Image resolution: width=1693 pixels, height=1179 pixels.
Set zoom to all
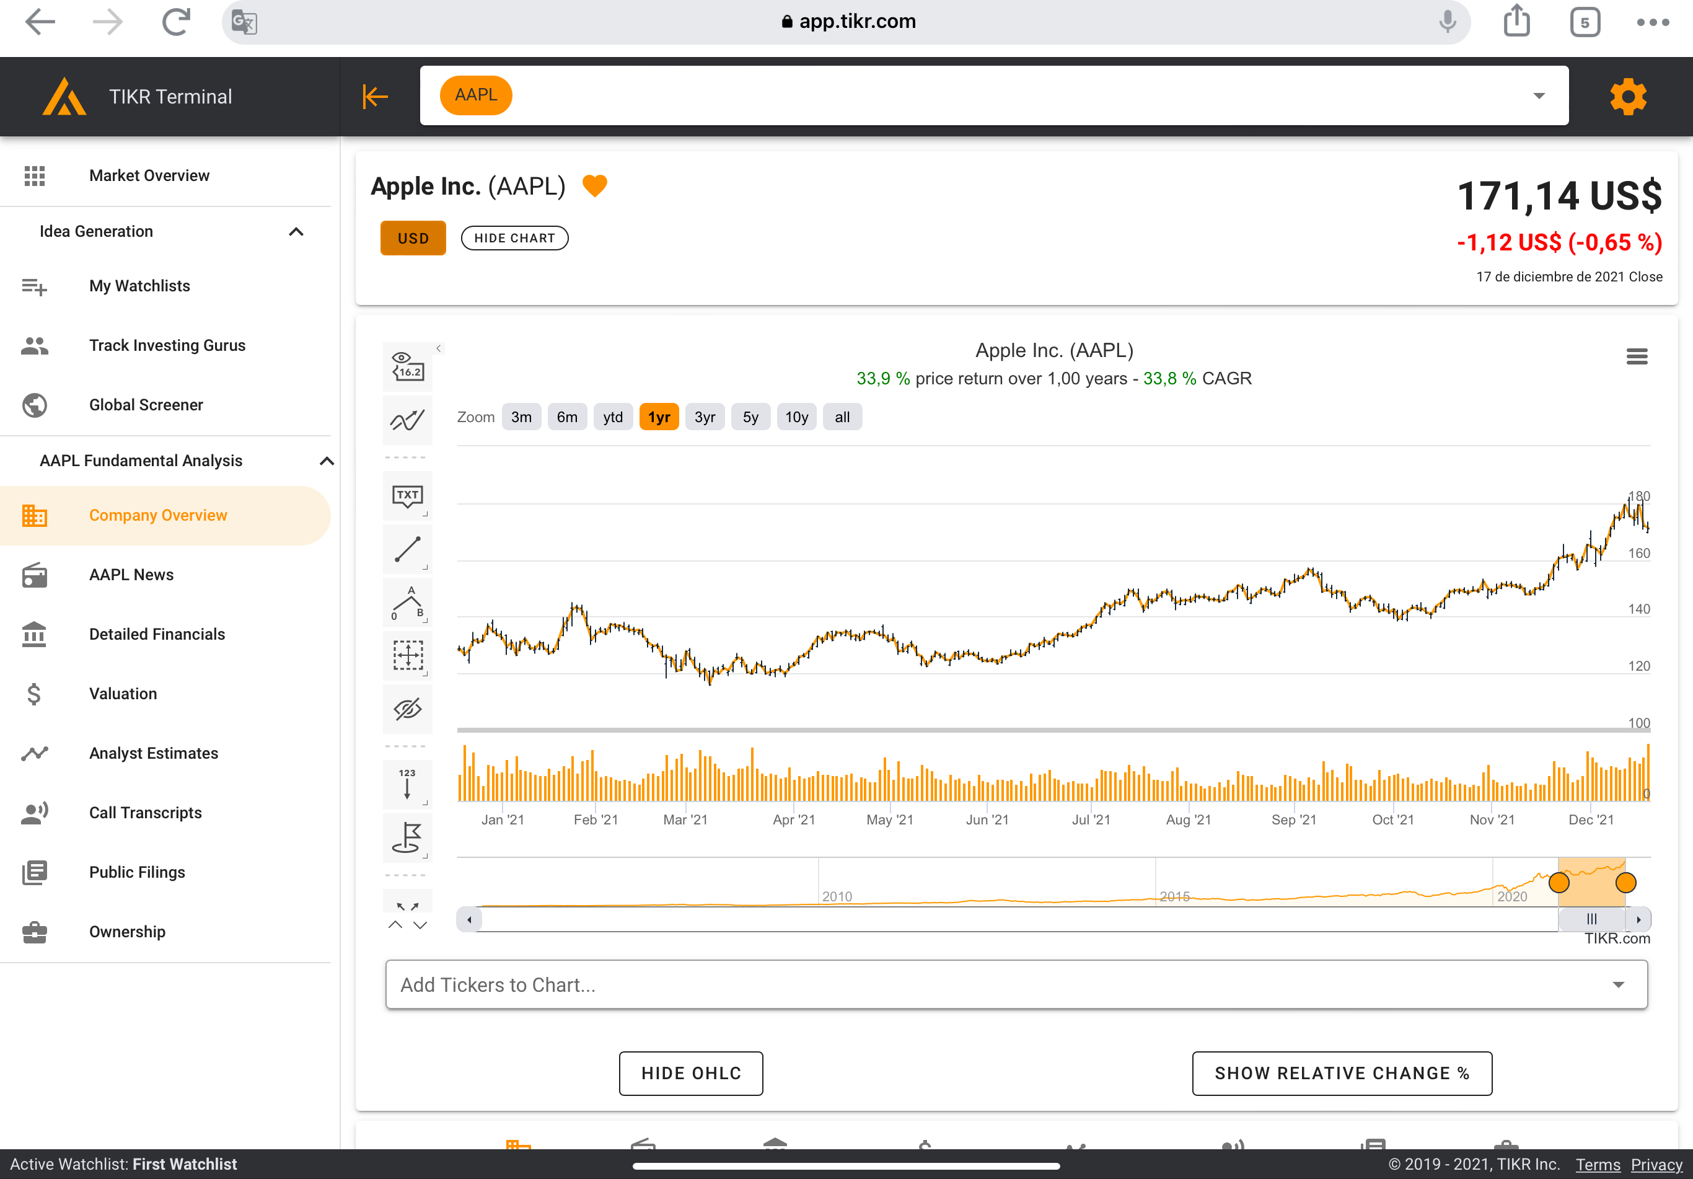click(842, 417)
